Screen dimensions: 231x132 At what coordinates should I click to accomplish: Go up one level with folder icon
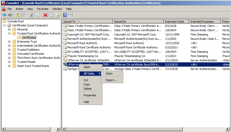click(18, 15)
